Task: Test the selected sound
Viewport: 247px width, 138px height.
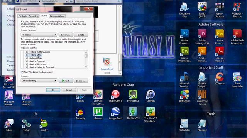Action: tap(66, 80)
